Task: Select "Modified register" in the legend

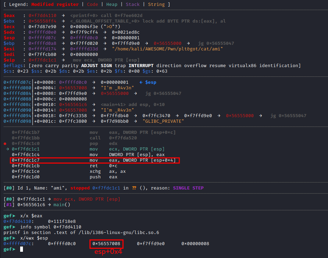Action: 55,4
